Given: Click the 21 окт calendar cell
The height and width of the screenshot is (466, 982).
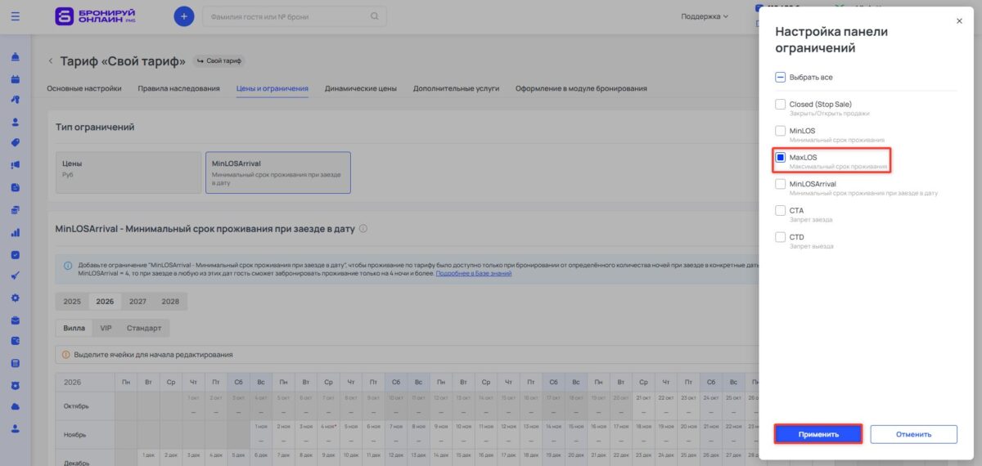Looking at the screenshot, I should (643, 406).
